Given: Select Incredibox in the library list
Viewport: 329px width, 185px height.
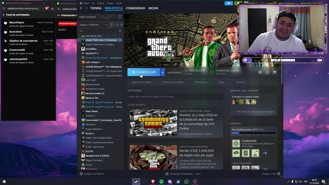Looking at the screenshot, I should pyautogui.click(x=91, y=49).
